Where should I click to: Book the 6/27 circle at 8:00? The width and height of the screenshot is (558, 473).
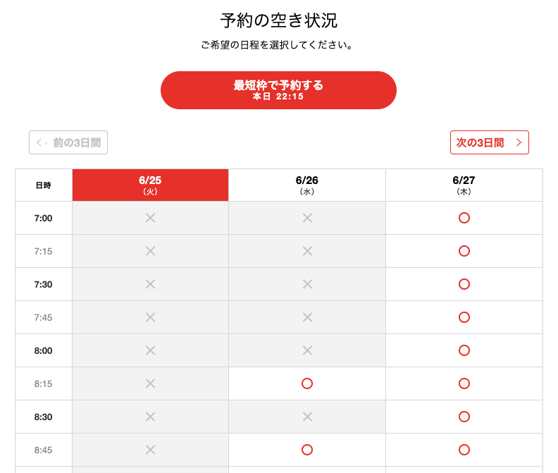pyautogui.click(x=464, y=350)
